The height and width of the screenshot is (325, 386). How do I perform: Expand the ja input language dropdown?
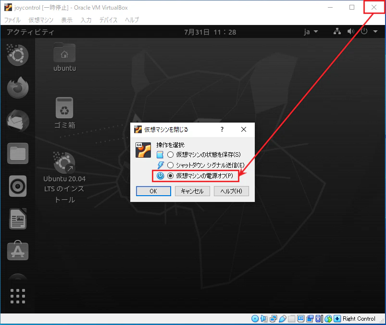(x=311, y=32)
